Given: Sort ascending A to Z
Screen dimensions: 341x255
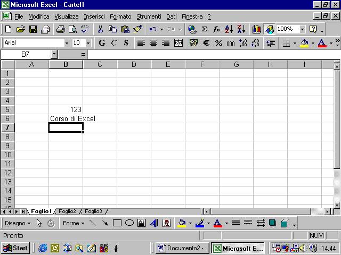Looking at the screenshot, I should [x=229, y=29].
